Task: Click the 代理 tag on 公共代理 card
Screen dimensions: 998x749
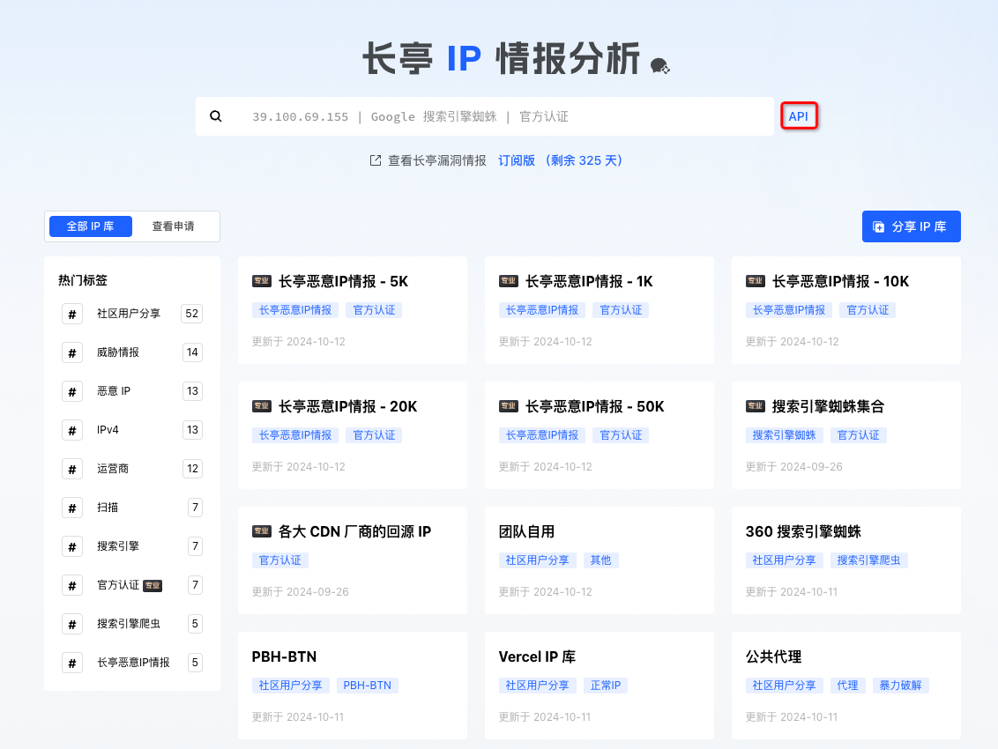Action: coord(847,686)
